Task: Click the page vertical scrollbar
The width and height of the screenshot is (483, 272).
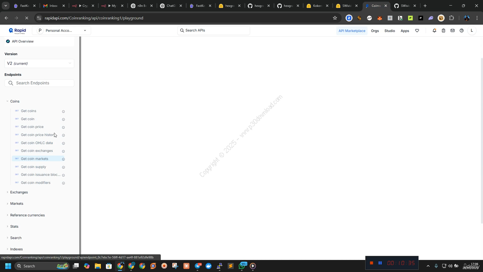Action: (x=481, y=140)
